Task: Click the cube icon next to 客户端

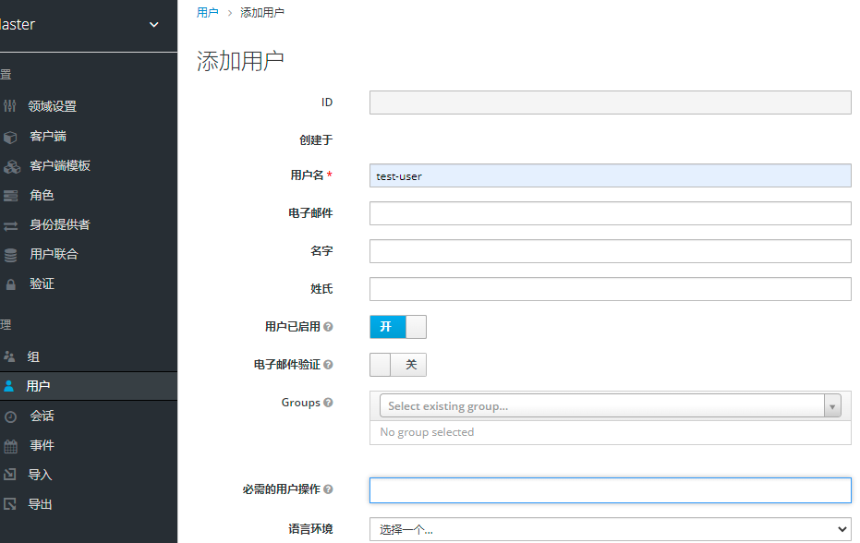Action: (x=11, y=137)
